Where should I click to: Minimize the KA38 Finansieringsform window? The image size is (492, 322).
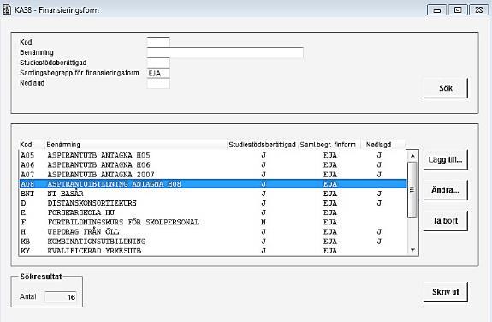tap(436, 10)
